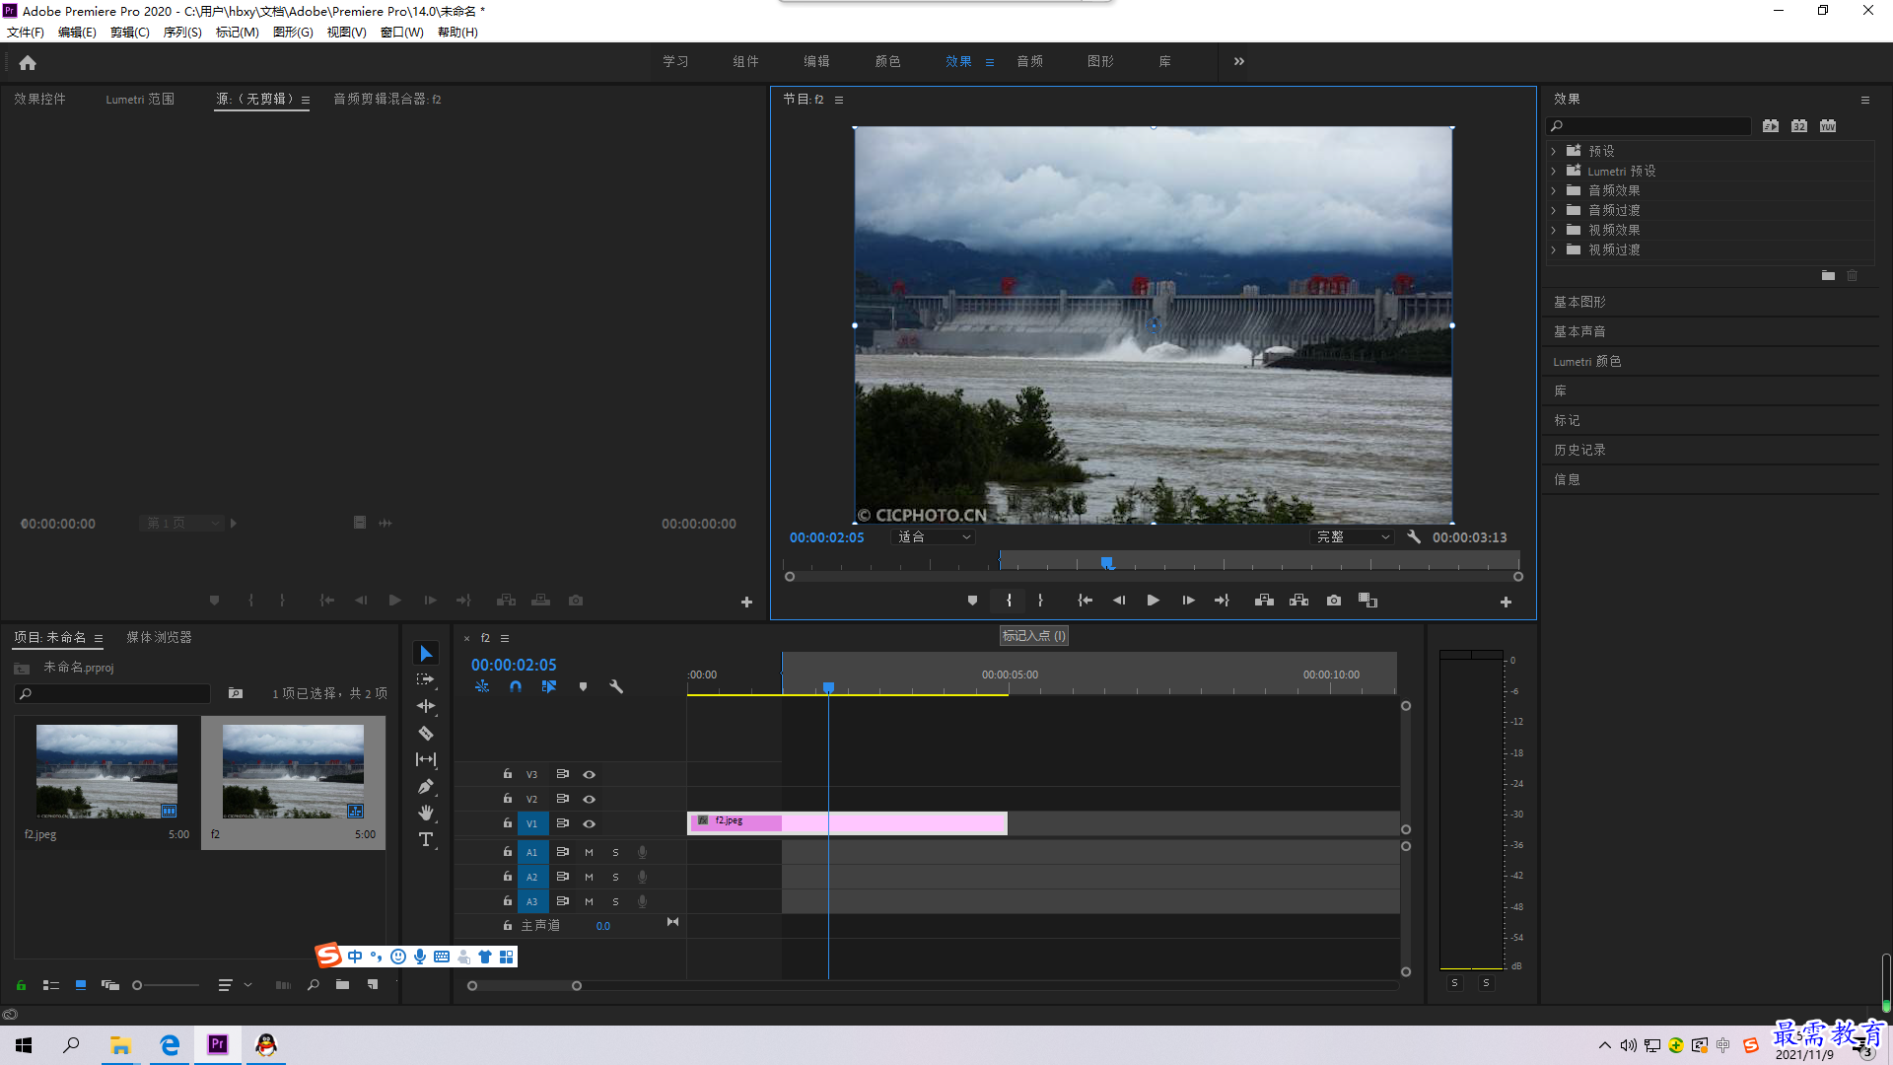Image resolution: width=1893 pixels, height=1065 pixels.
Task: Select the Ripple Edit tool
Action: coord(426,706)
